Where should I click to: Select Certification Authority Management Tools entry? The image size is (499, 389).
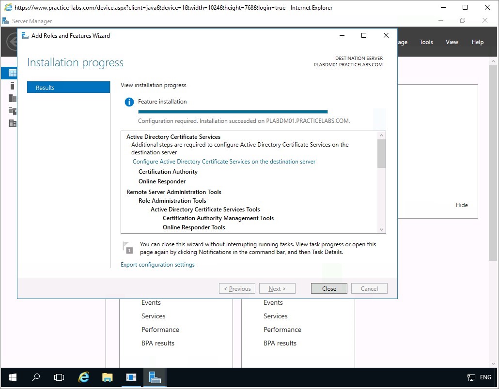pyautogui.click(x=218, y=218)
